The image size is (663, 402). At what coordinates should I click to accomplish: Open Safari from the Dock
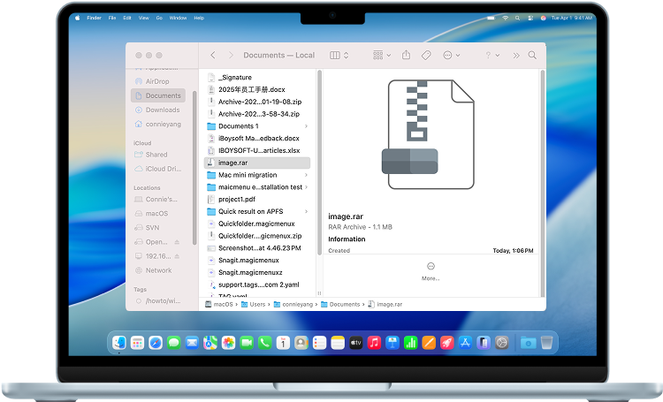coord(156,342)
